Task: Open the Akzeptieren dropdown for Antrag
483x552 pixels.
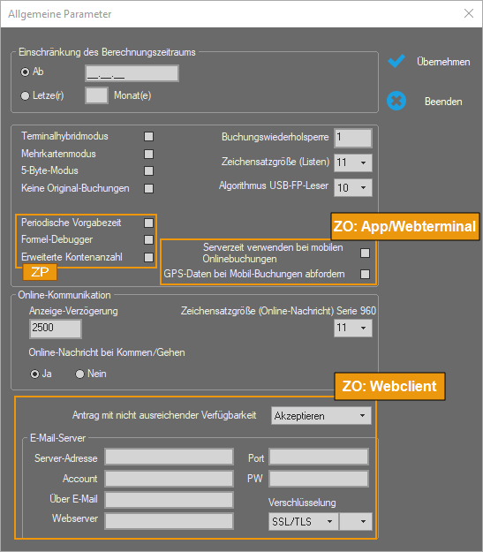Action: click(x=321, y=416)
